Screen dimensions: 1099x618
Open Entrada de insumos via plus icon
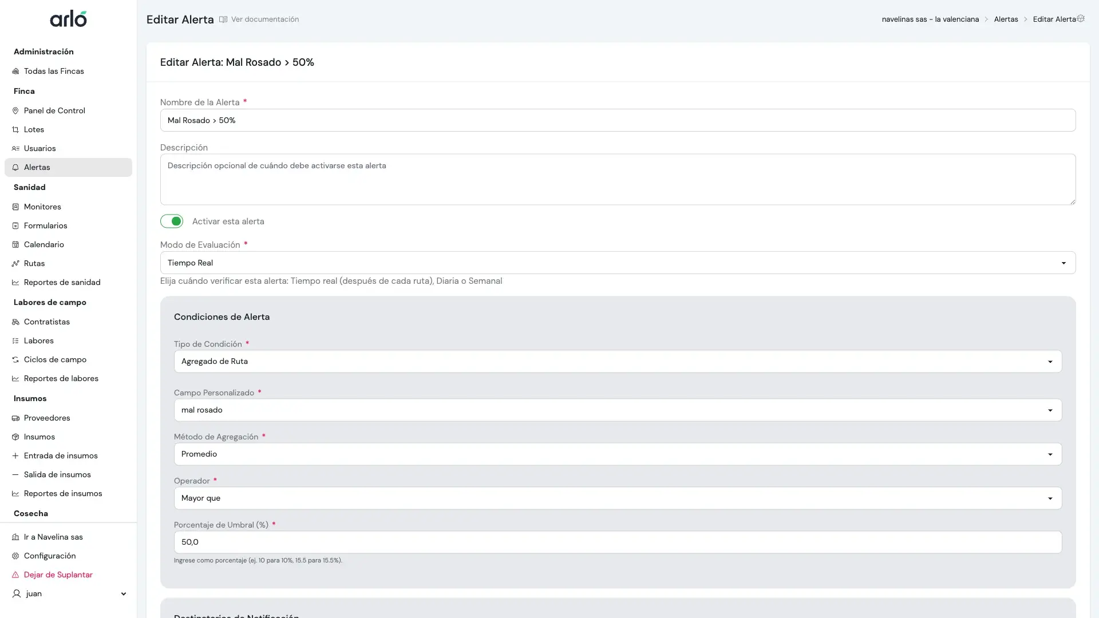[15, 455]
